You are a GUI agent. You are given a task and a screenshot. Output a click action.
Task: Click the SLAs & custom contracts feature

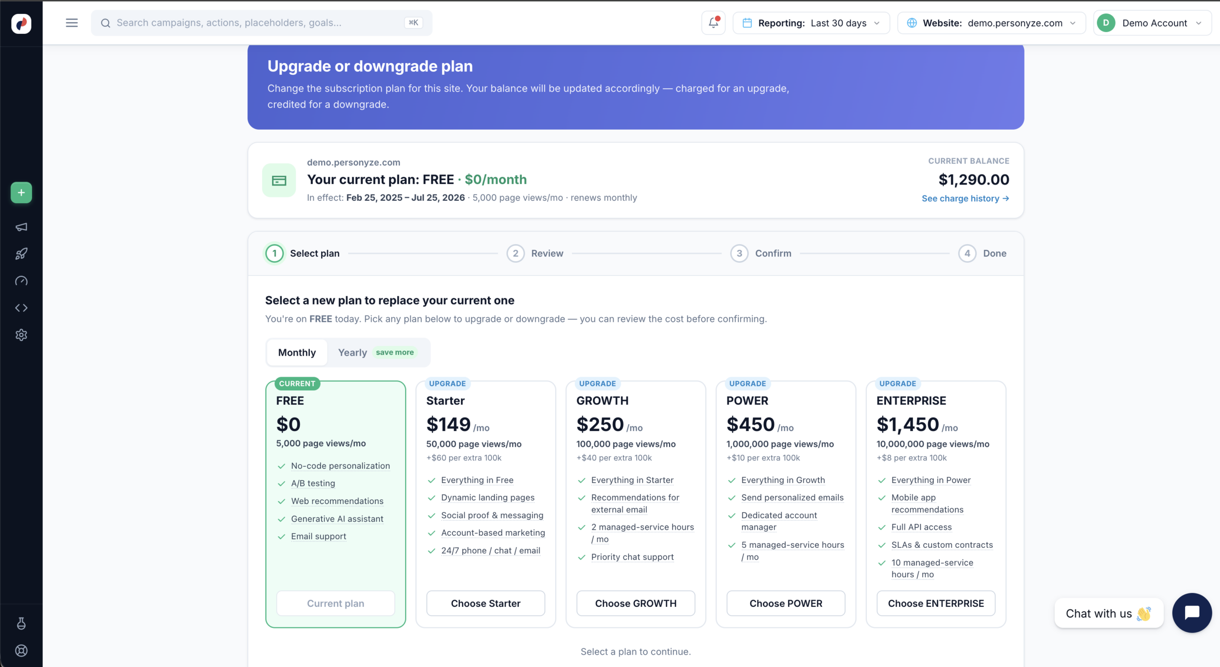(x=942, y=545)
